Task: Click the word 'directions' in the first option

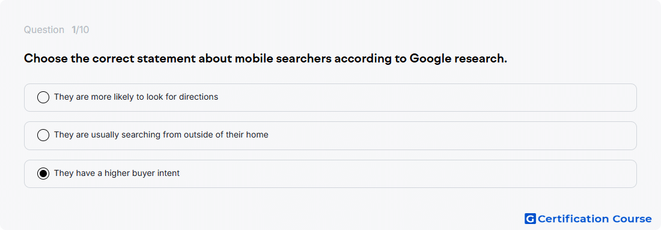Action: tap(198, 97)
